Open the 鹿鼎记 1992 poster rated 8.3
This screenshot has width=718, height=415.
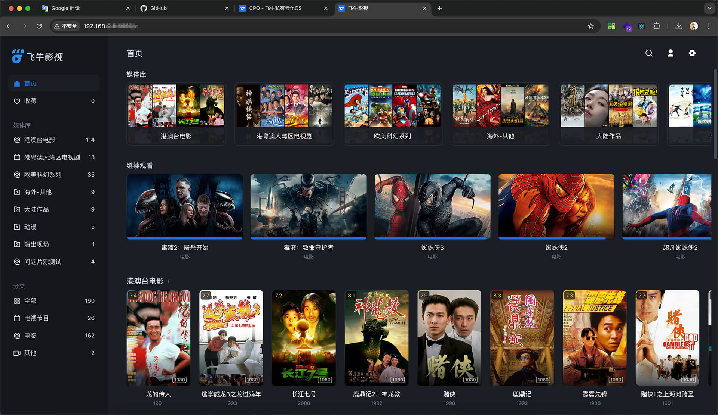pyautogui.click(x=522, y=338)
